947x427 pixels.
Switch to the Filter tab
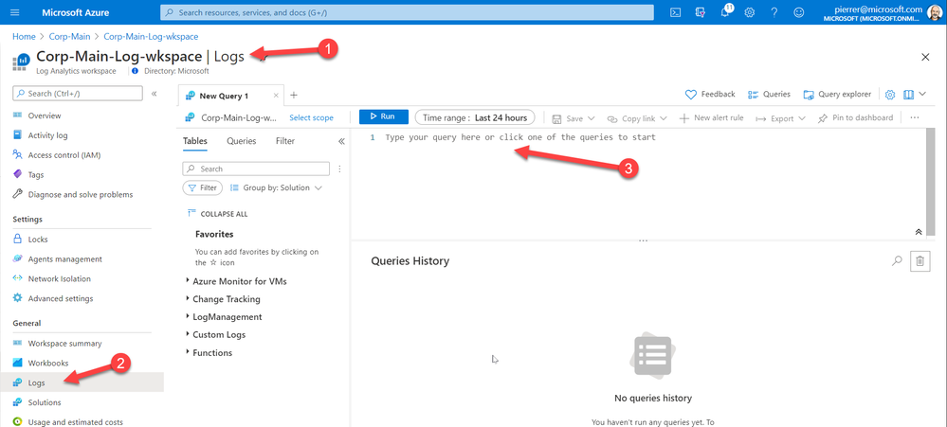285,141
